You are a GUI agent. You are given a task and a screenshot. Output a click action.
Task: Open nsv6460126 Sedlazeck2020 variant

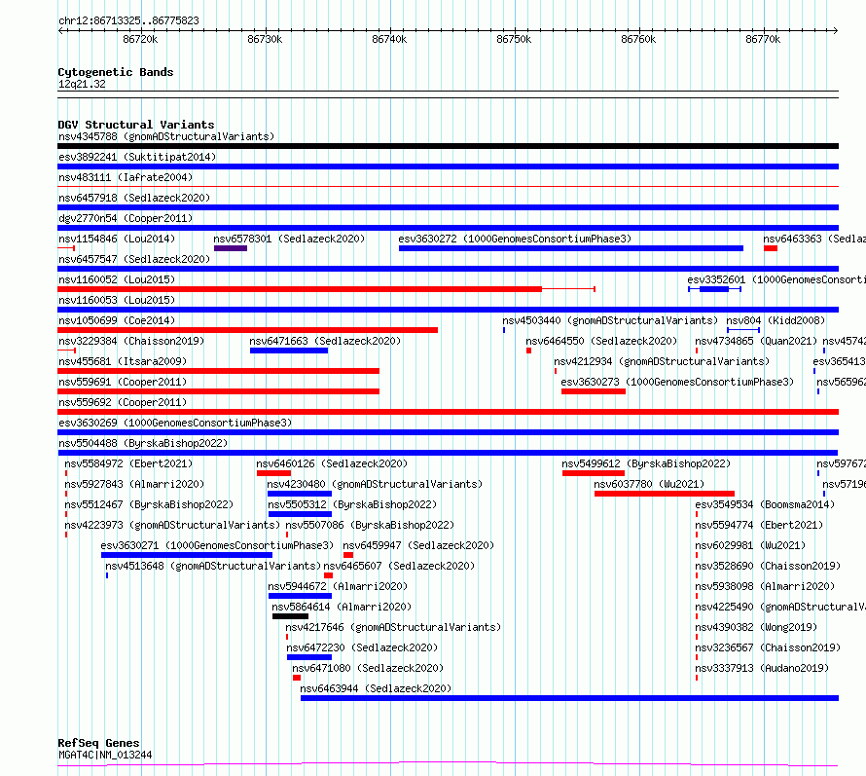(332, 463)
